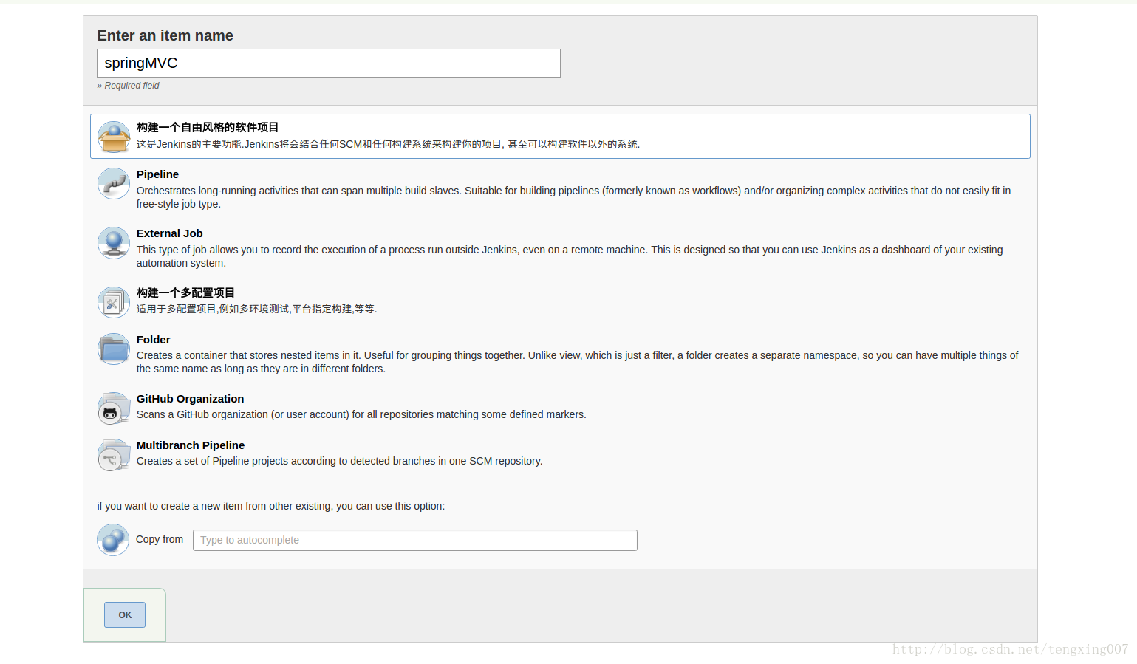Click the 'Scans a GitHub organization' description
The image size is (1137, 664).
pyautogui.click(x=361, y=414)
